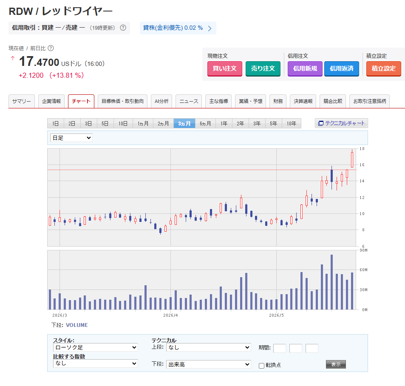Select the 5年 chart range
This screenshot has width=405, height=386.
[x=274, y=124]
